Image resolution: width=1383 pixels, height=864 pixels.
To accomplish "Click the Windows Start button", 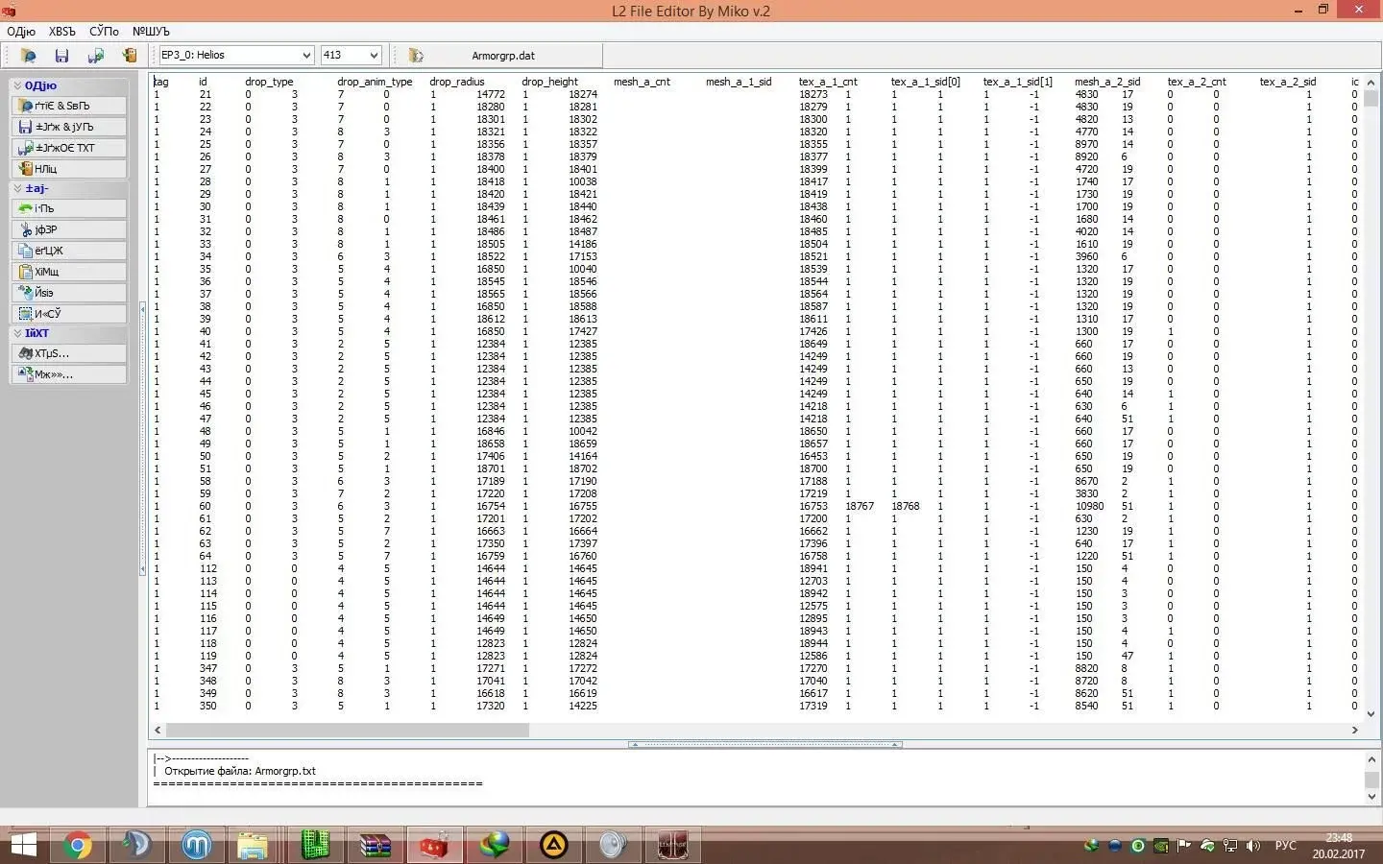I will [x=23, y=845].
